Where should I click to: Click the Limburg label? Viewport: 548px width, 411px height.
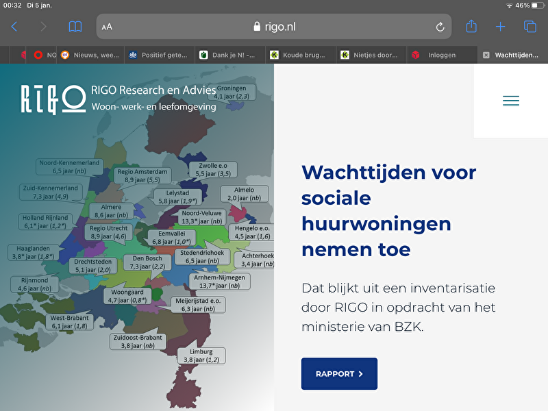click(201, 356)
